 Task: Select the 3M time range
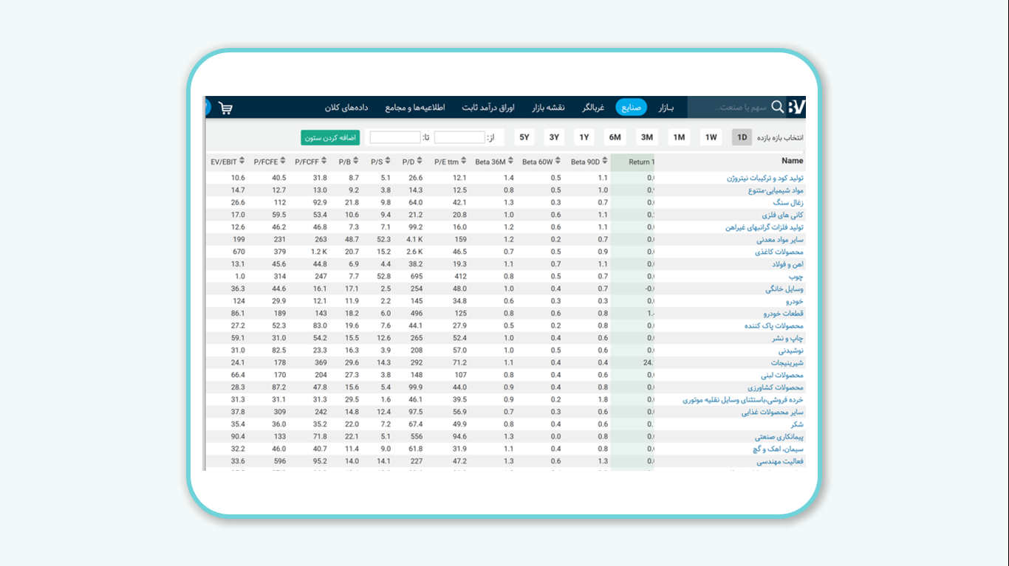click(x=647, y=137)
